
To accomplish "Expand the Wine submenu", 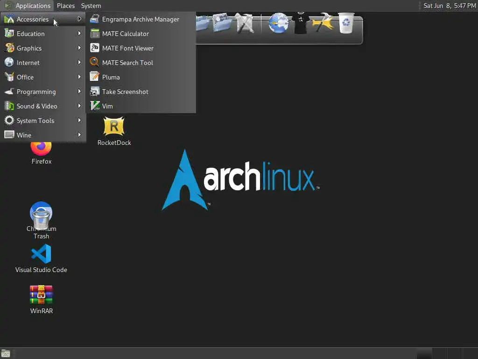I will click(43, 135).
